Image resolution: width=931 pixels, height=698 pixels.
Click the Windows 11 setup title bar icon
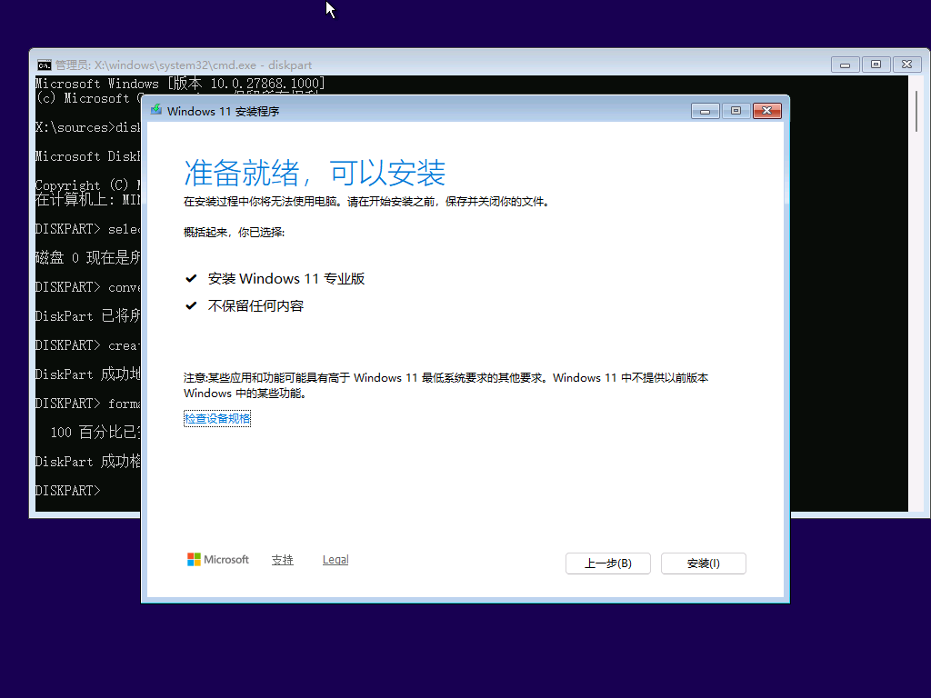point(156,110)
